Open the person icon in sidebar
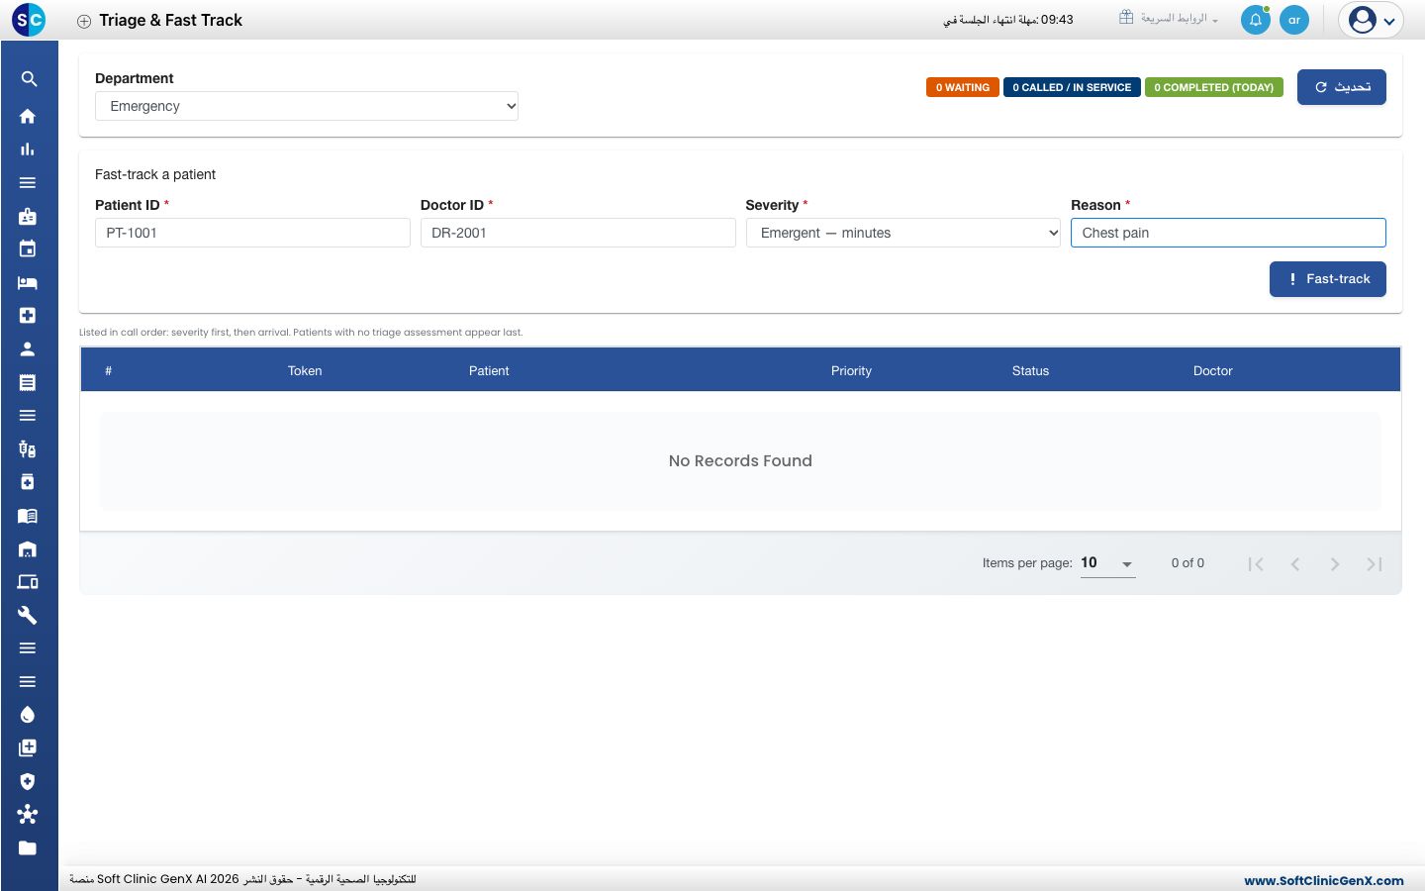Viewport: 1425px width, 891px height. click(28, 348)
